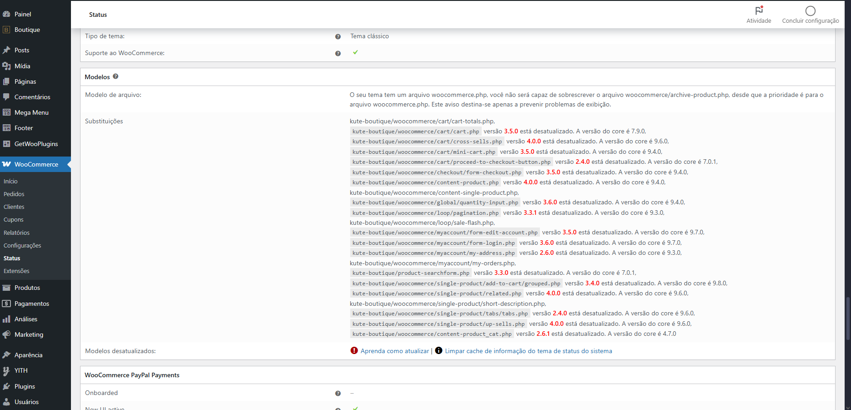Click the myaccount/form-login.php path

point(433,243)
